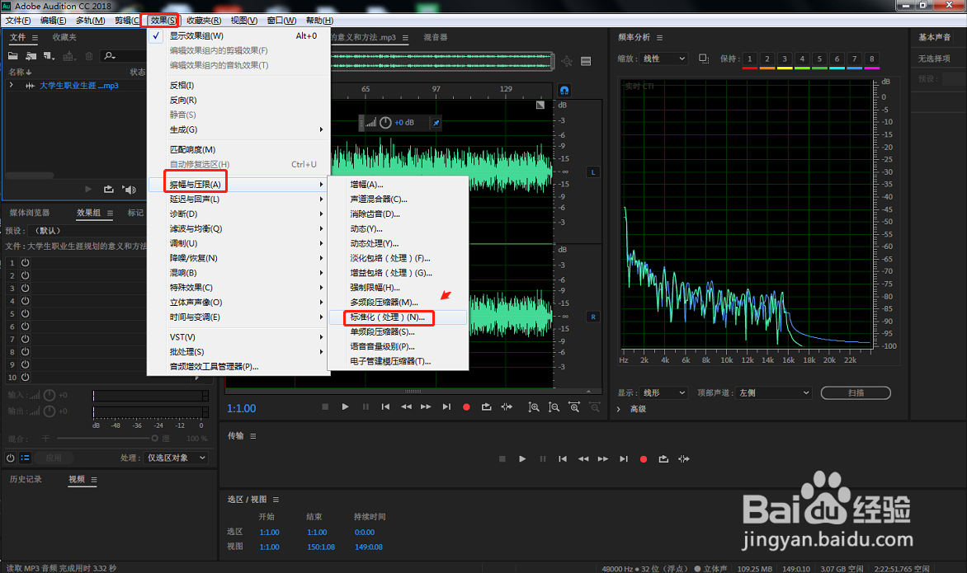The image size is (967, 573).
Task: Click the 扫描 button
Action: (x=856, y=392)
